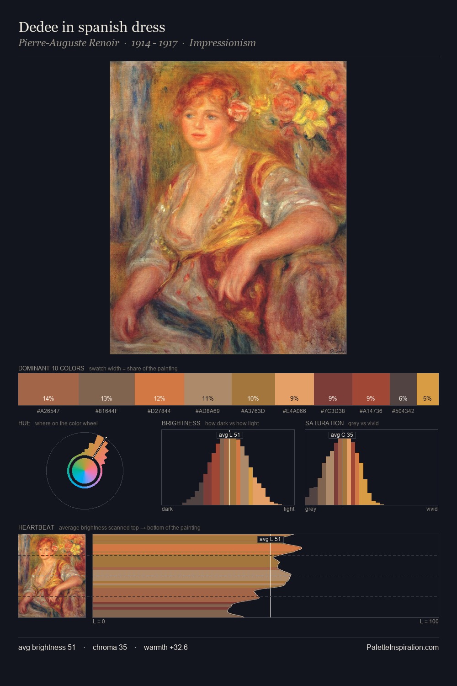Viewport: 457px width, 686px height.
Task: Click the '#504342' hex code text below swatches
Action: click(x=403, y=411)
